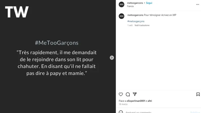201x113 pixels.
Task: Save the post with the bookmark icon
Action: tap(198, 94)
